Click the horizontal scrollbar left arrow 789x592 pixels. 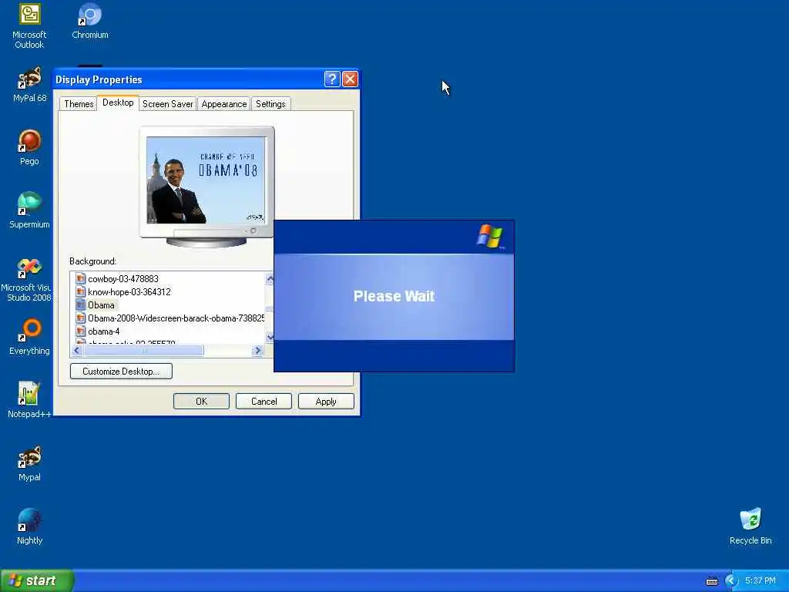(77, 351)
